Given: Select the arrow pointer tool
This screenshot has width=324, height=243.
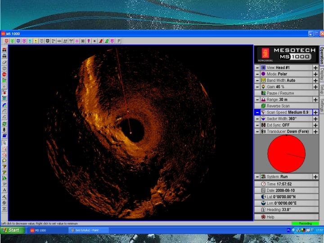Looking at the screenshot, I should [4, 143].
